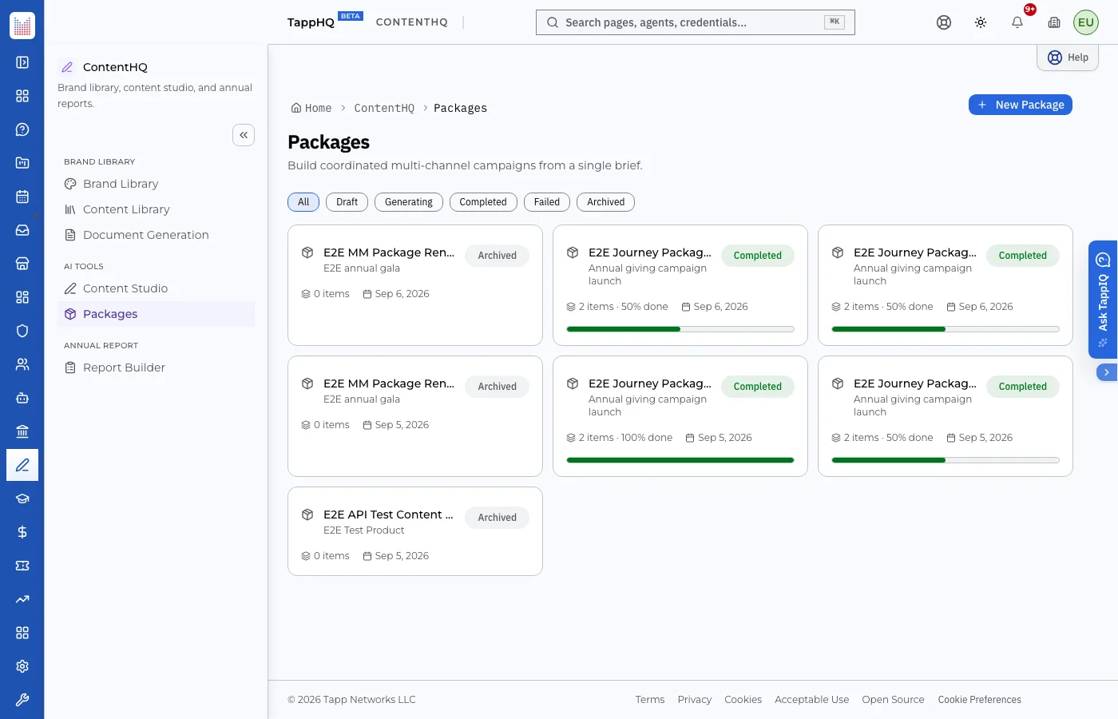1118x719 pixels.
Task: Open the shield icon in the left rail
Action: click(x=22, y=331)
